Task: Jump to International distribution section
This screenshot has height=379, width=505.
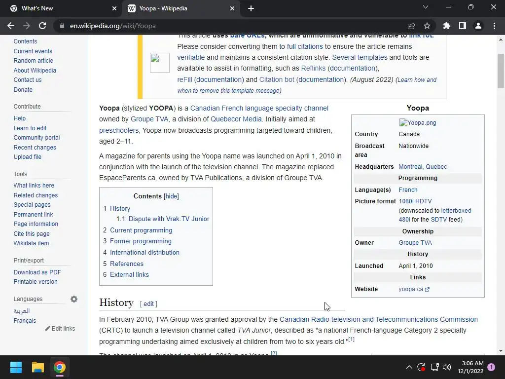Action: tap(144, 252)
